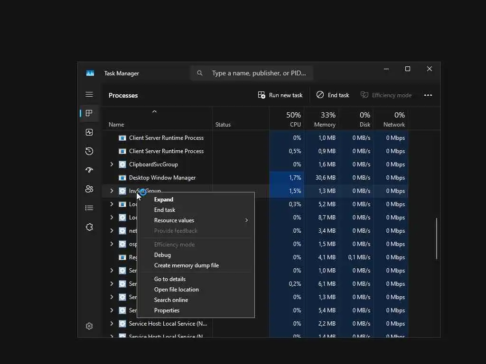Open the three-dot more options menu
The width and height of the screenshot is (486, 364).
coord(428,95)
